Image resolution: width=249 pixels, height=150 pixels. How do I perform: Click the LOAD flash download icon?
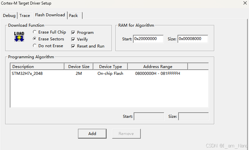[19, 37]
